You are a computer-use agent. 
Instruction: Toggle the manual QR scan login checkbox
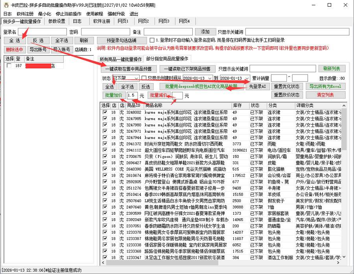[x=152, y=40]
